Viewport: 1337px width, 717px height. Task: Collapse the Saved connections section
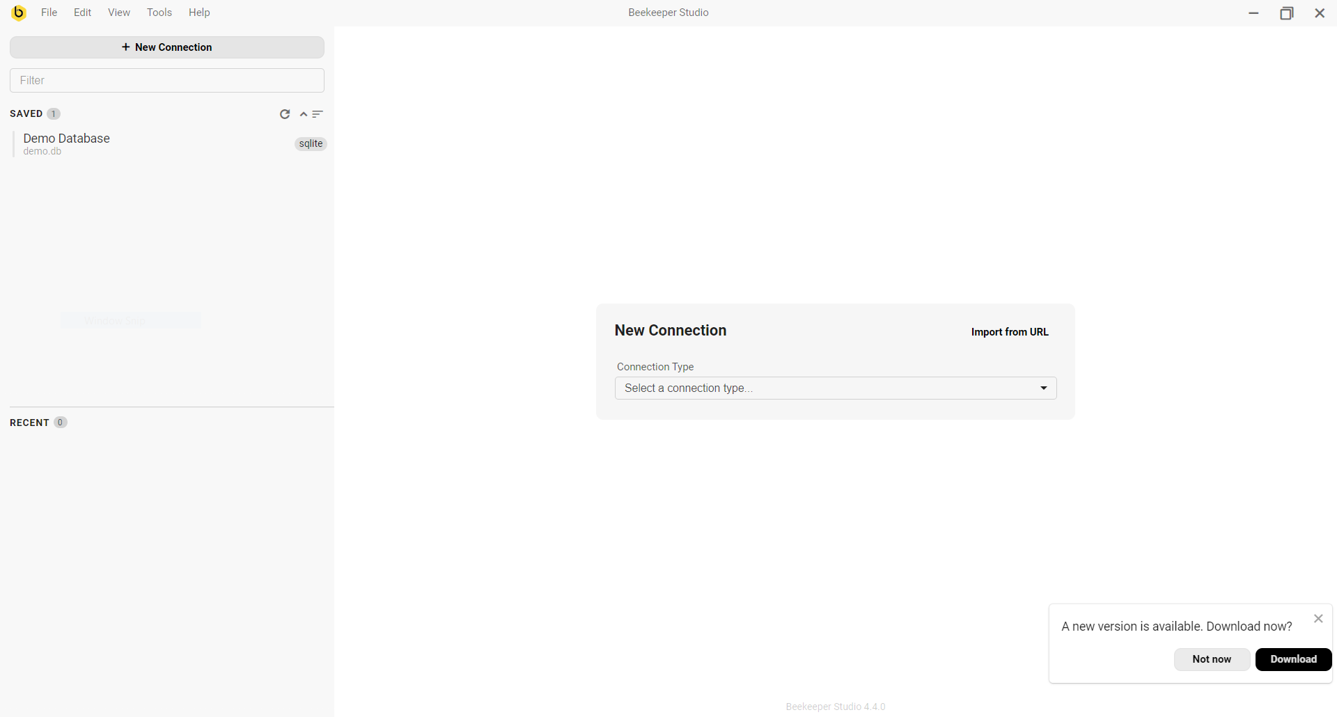(304, 114)
